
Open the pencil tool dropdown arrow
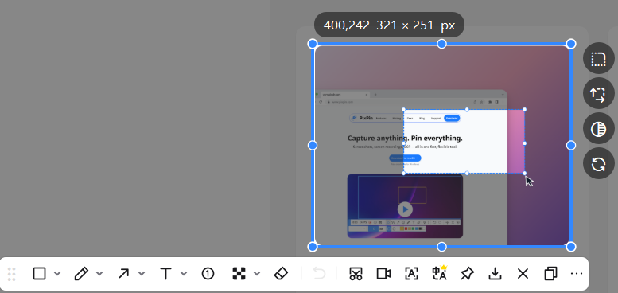pos(99,273)
